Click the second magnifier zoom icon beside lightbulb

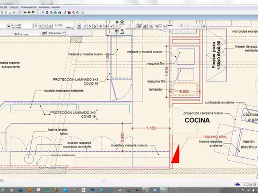coord(77,12)
